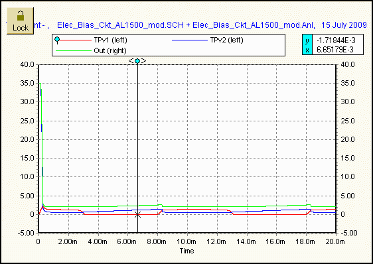Viewport: 373px width, 264px height.
Task: Click the Lock button
Action: 20,21
